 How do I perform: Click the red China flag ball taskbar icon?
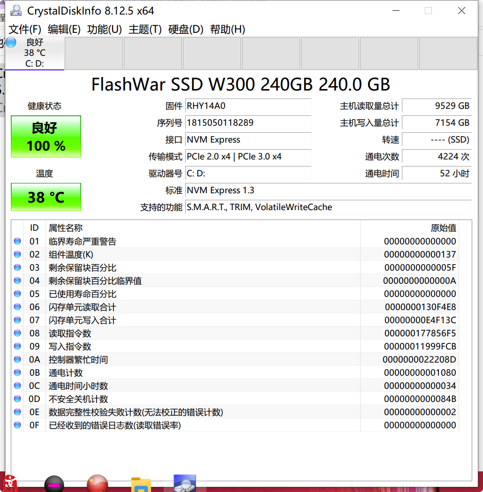(x=98, y=484)
